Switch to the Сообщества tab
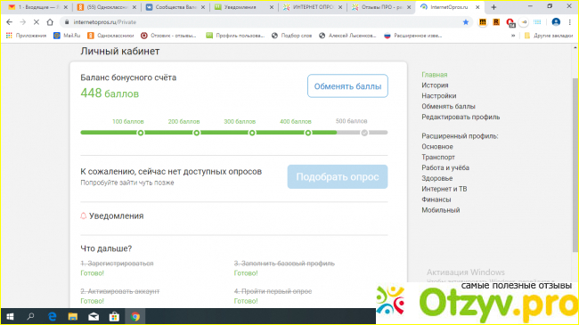The width and height of the screenshot is (579, 325). click(x=175, y=7)
